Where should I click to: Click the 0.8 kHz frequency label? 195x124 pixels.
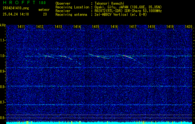2,87
